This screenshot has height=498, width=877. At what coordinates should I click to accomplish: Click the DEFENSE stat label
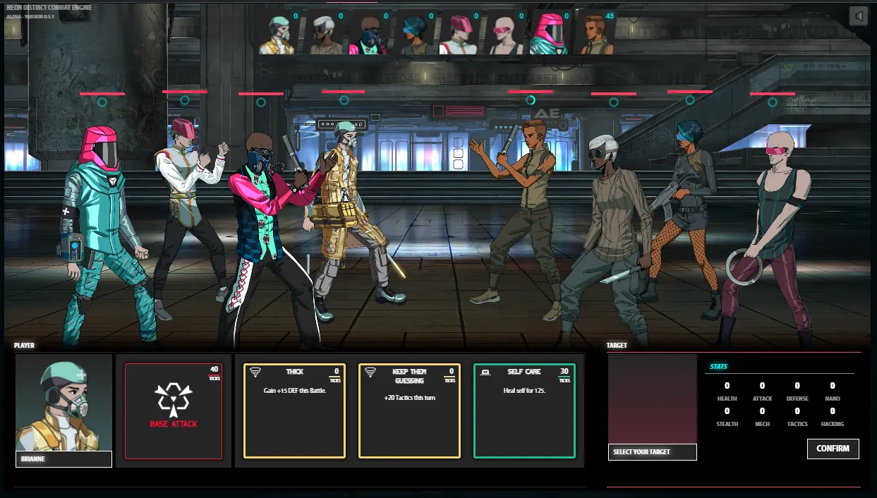point(797,399)
